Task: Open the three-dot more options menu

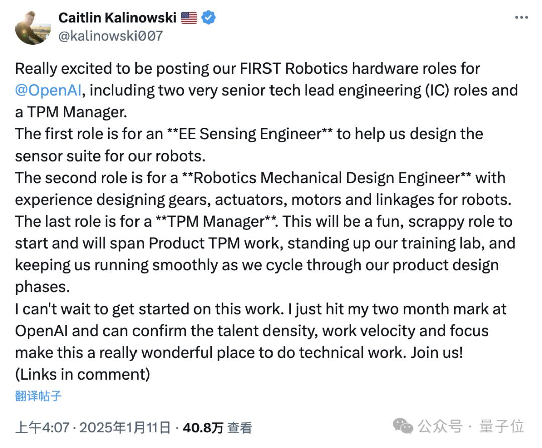Action: point(521,17)
